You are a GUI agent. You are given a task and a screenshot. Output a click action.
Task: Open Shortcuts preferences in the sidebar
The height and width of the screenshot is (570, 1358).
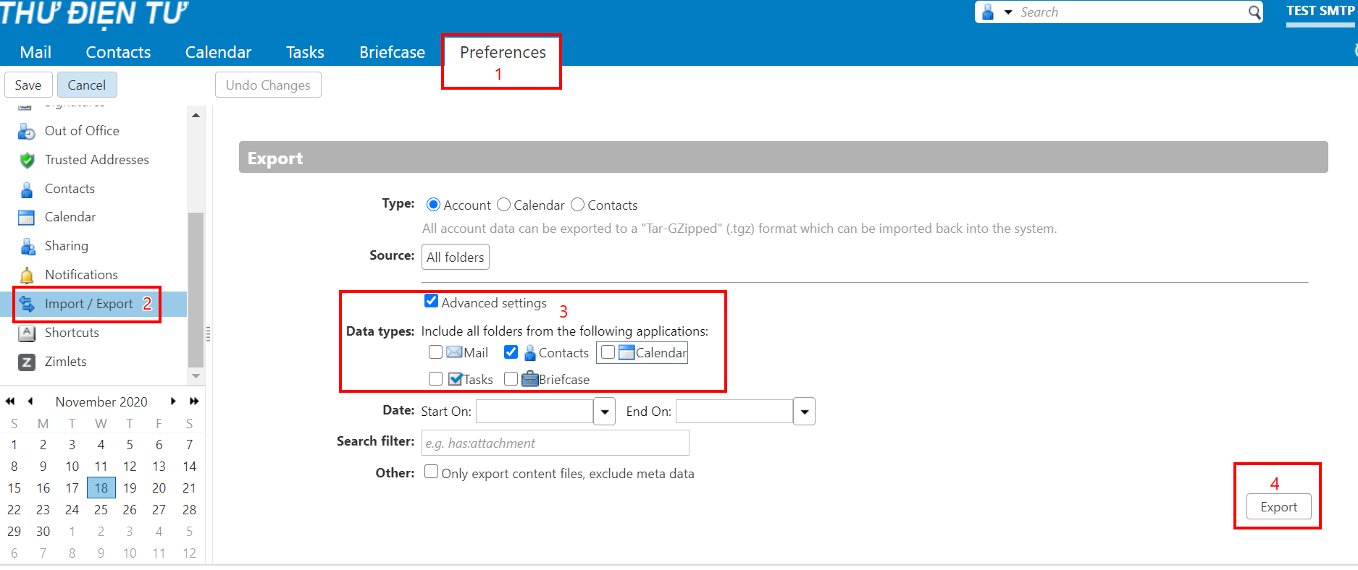tap(72, 333)
